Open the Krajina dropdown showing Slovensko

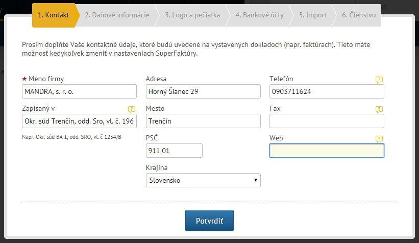point(203,180)
